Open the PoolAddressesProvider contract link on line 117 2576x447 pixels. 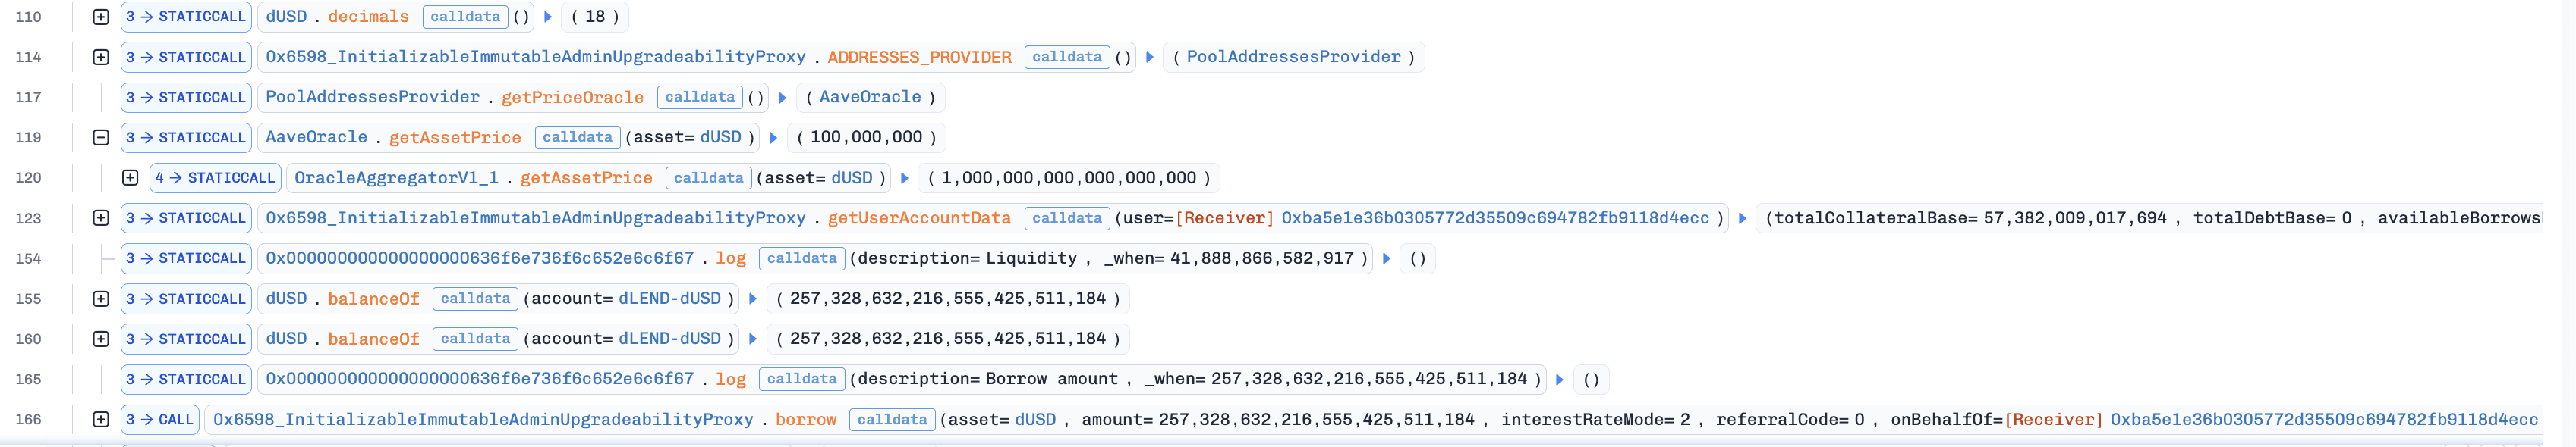[372, 98]
